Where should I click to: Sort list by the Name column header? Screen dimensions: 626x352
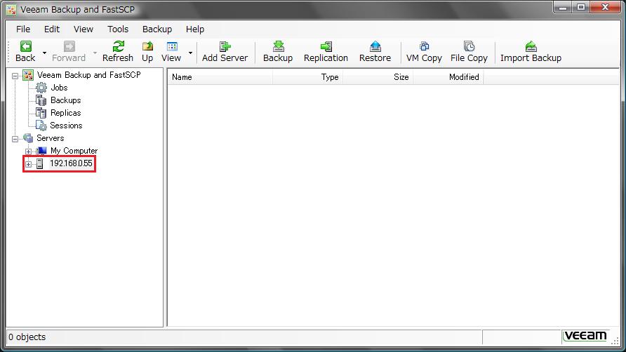[220, 77]
